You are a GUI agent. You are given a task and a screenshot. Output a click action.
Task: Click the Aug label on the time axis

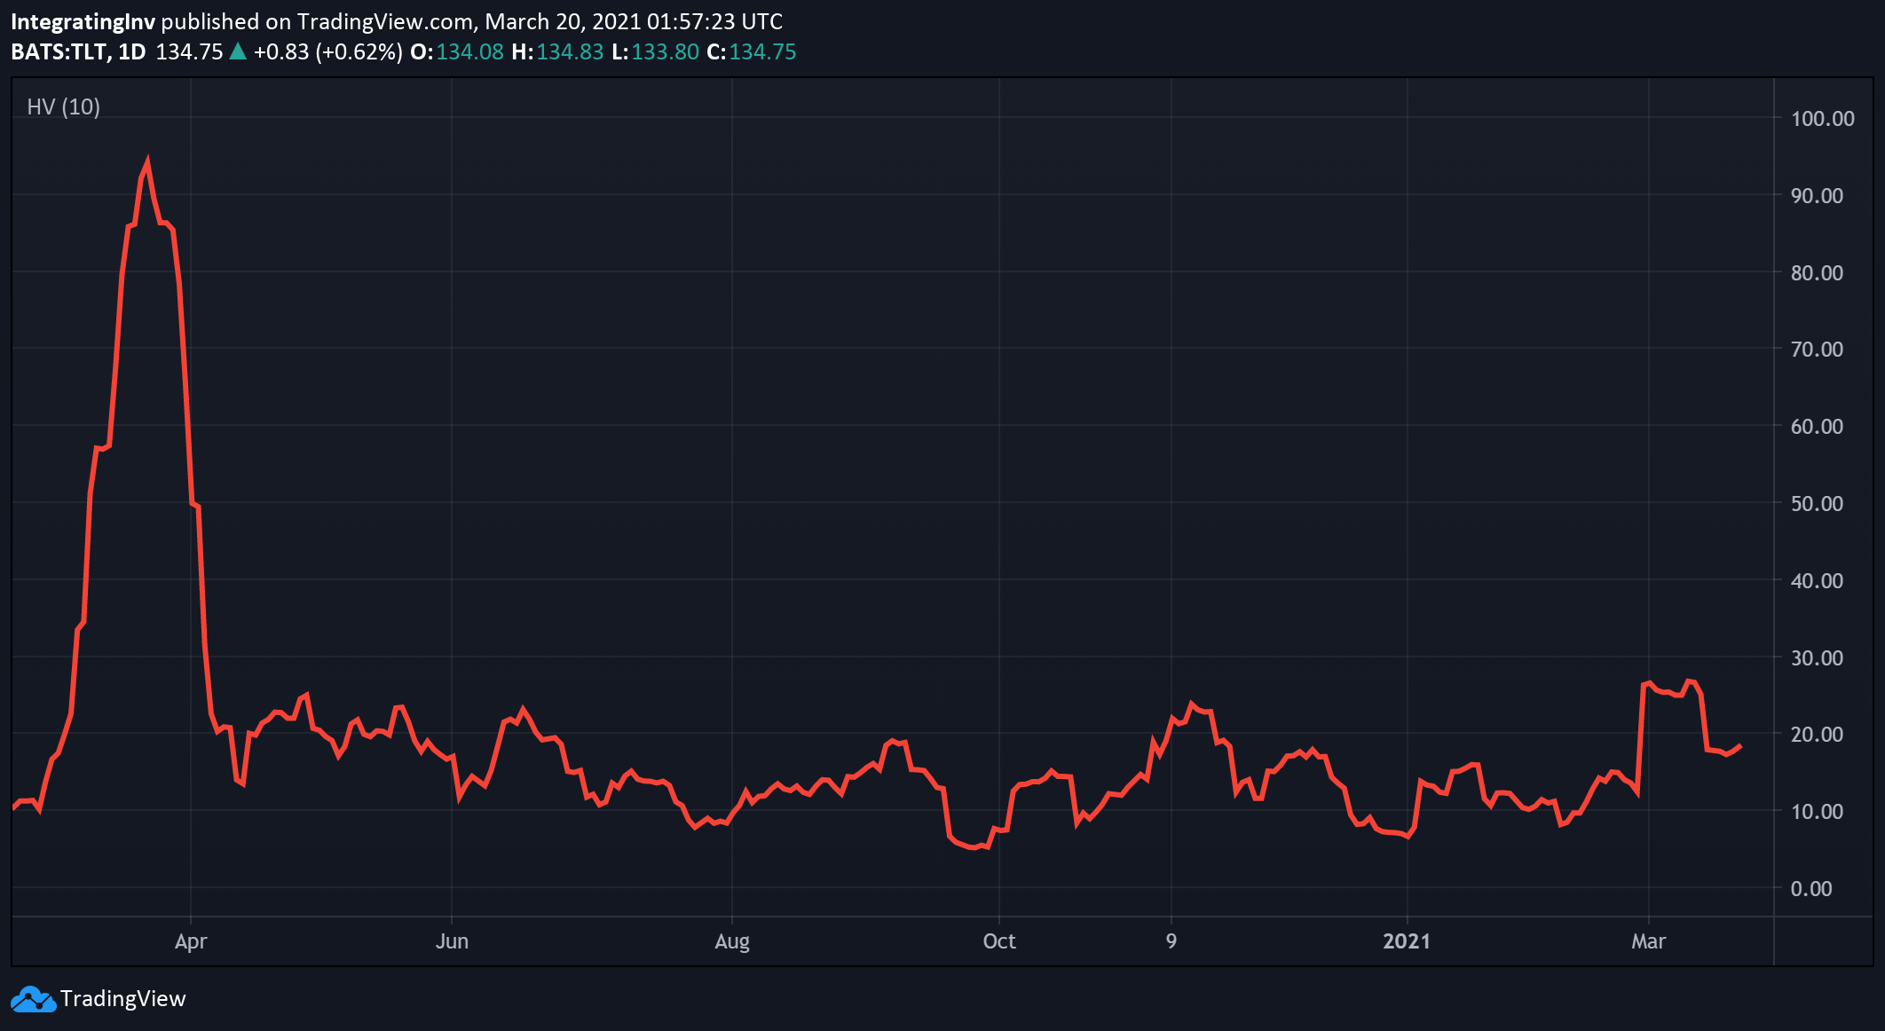click(x=732, y=941)
